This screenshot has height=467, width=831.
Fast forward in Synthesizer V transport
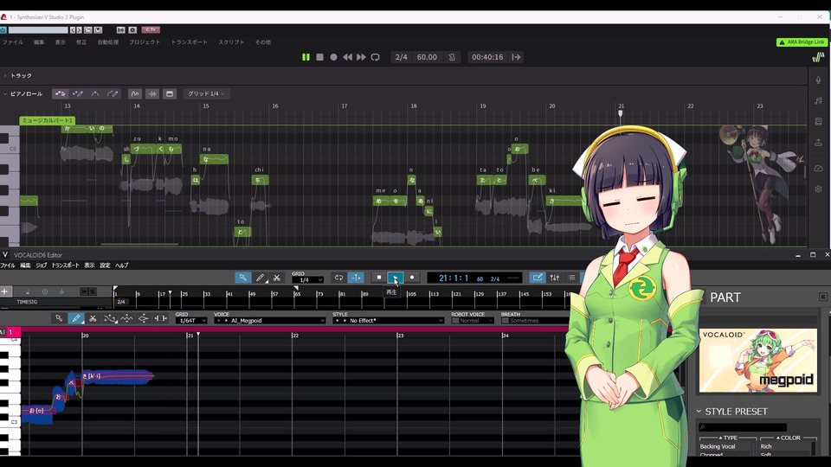click(x=361, y=57)
